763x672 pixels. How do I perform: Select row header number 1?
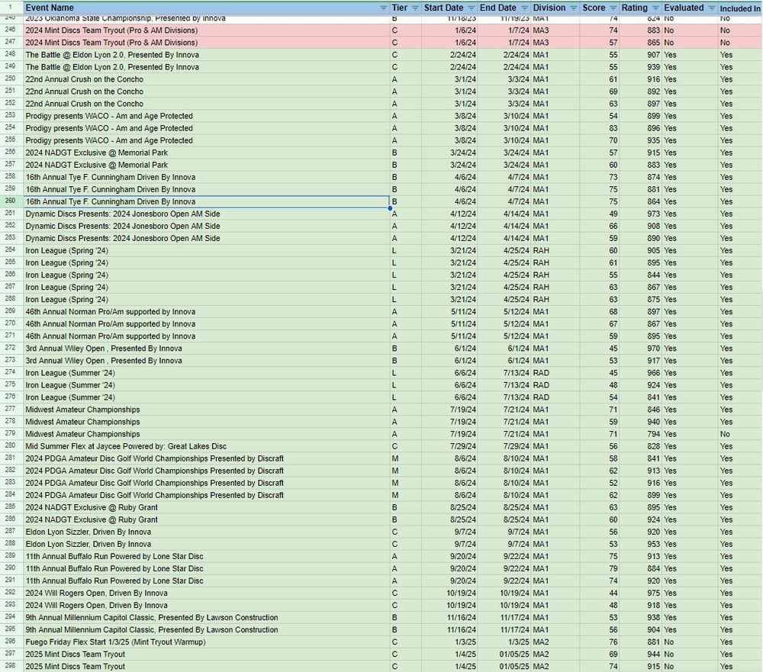tap(10, 8)
